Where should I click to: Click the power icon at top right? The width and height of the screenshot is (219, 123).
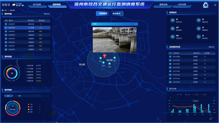(x=215, y=5)
